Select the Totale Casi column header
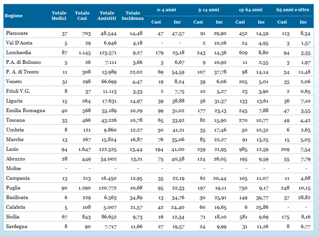This screenshot has width=319, height=237. click(82, 16)
